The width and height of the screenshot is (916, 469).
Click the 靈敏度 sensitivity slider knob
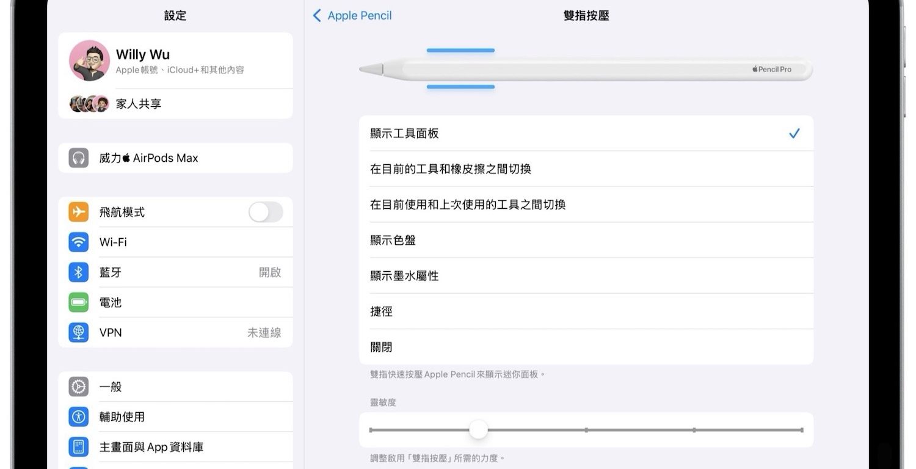(x=479, y=430)
